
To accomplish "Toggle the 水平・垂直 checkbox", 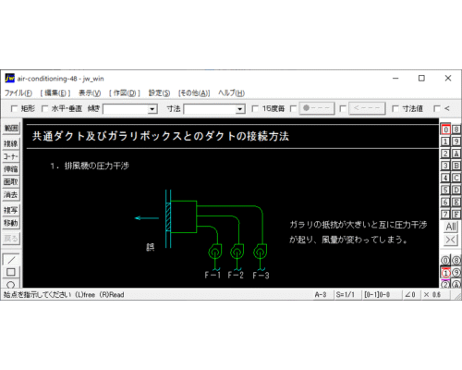I will (44, 108).
